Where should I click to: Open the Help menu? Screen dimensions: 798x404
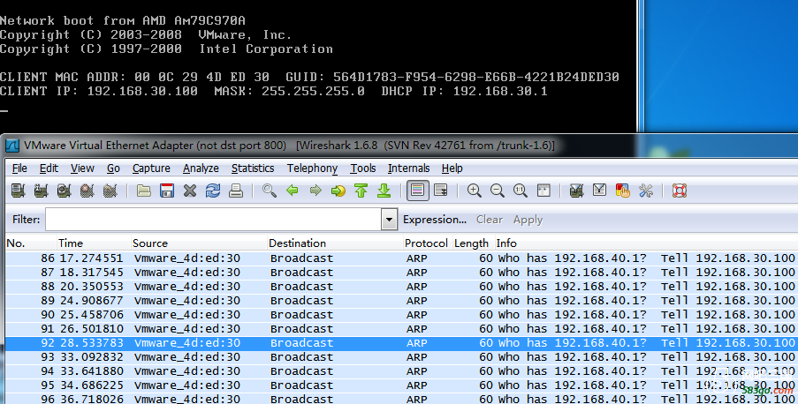click(x=452, y=168)
